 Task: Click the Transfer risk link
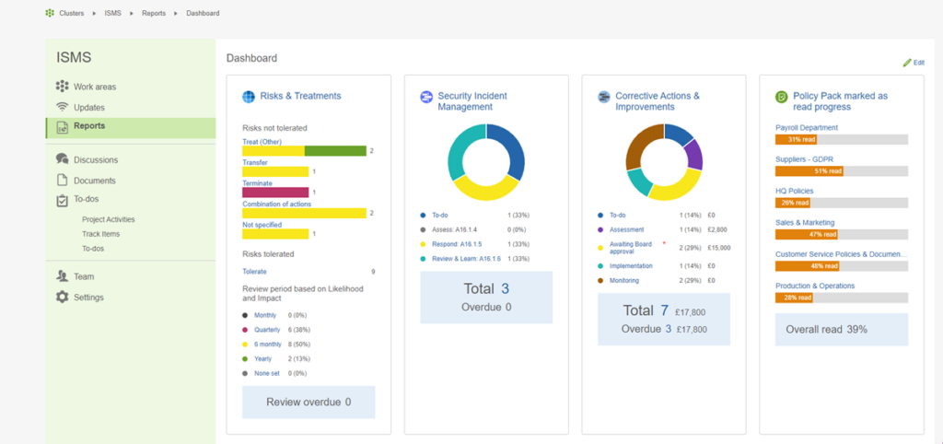click(x=255, y=162)
